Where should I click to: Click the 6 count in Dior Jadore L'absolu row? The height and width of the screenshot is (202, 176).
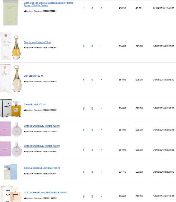pos(84,46)
